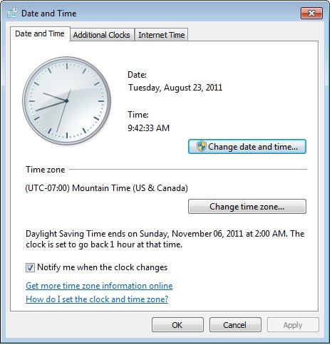Open the Internet Time tab
332x345 pixels.
coord(162,35)
